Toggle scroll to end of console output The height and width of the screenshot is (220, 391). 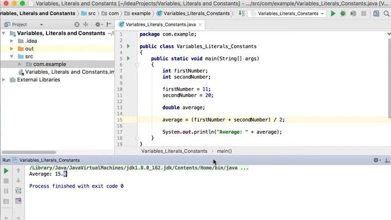[18, 201]
